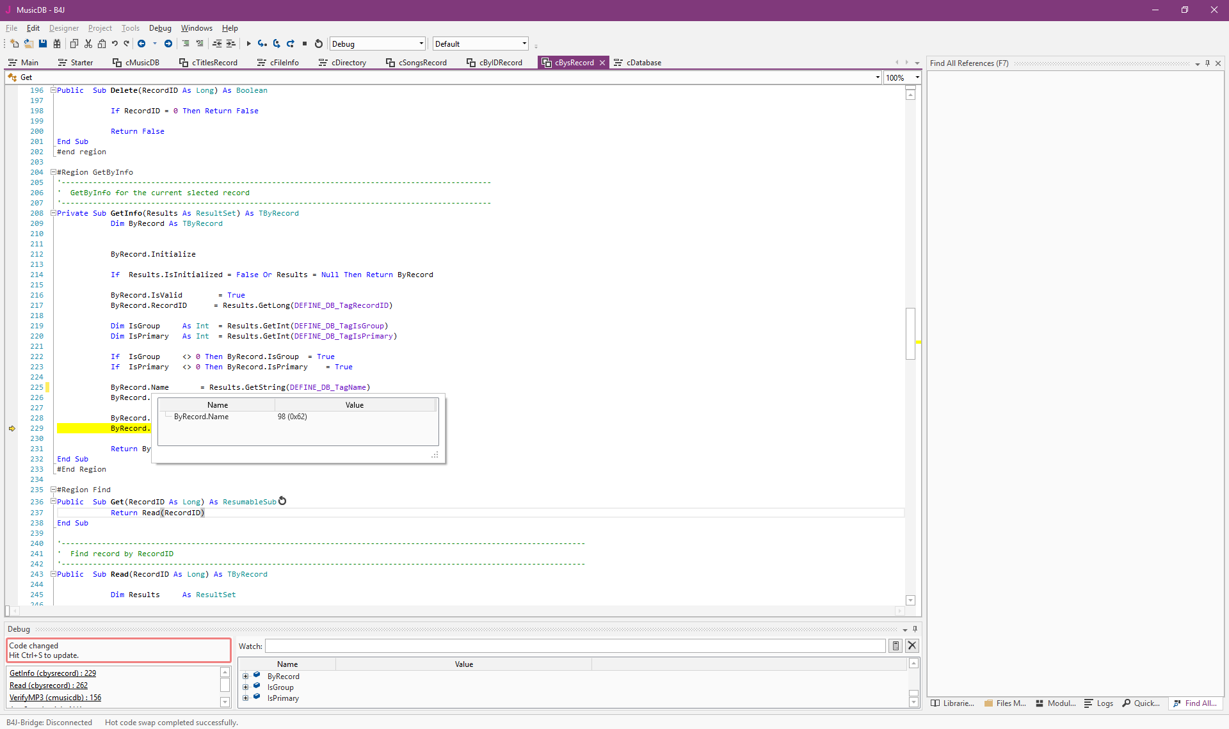Undo the last edit
Screen dimensions: 1229x729
pyautogui.click(x=115, y=44)
